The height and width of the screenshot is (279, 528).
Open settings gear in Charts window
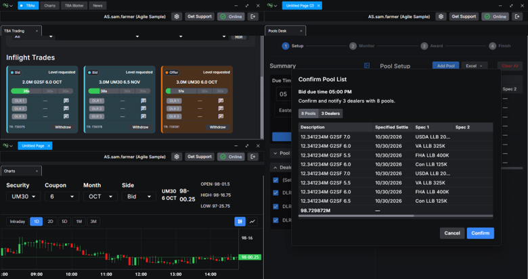177,157
